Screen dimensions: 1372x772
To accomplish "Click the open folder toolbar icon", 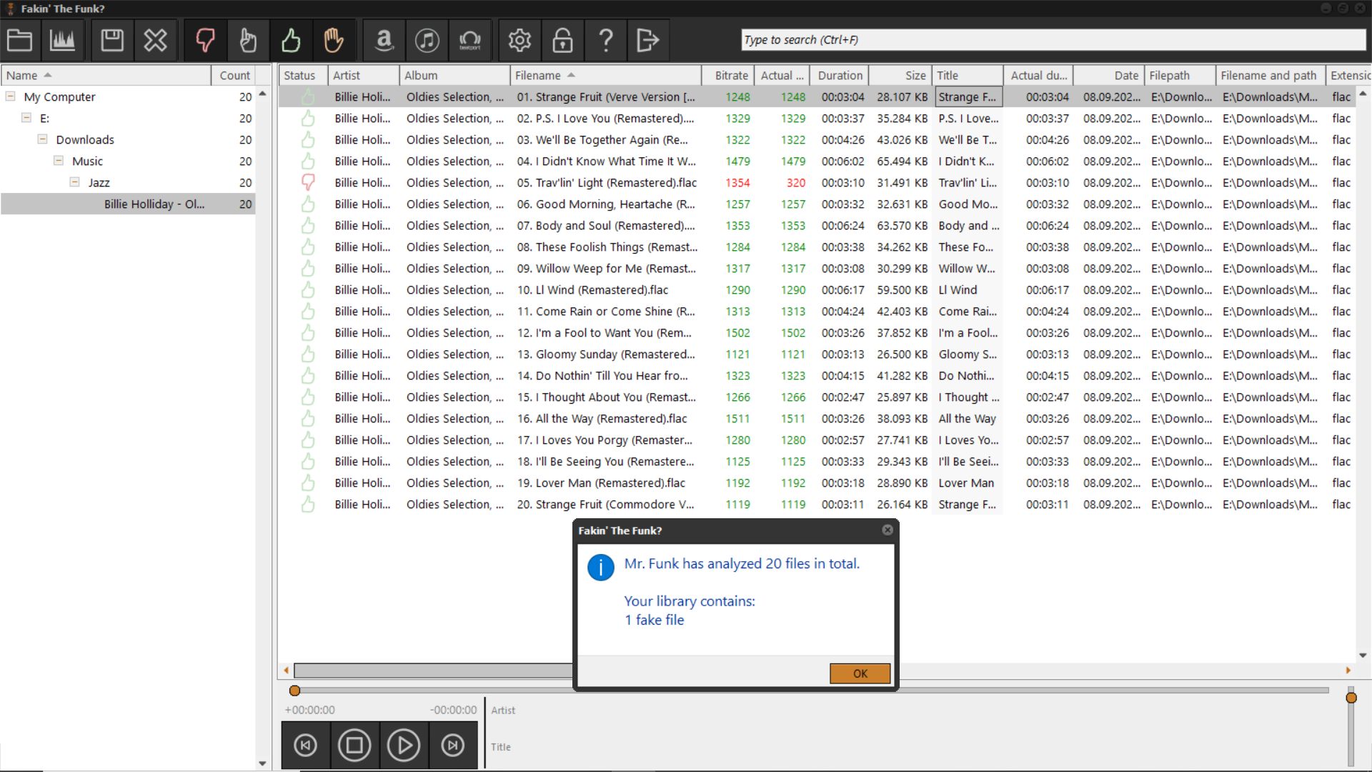I will point(20,40).
